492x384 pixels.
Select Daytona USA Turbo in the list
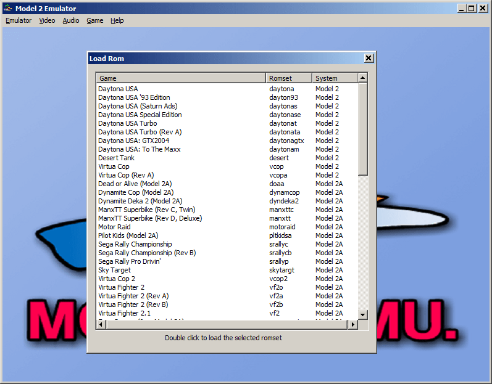pos(127,123)
